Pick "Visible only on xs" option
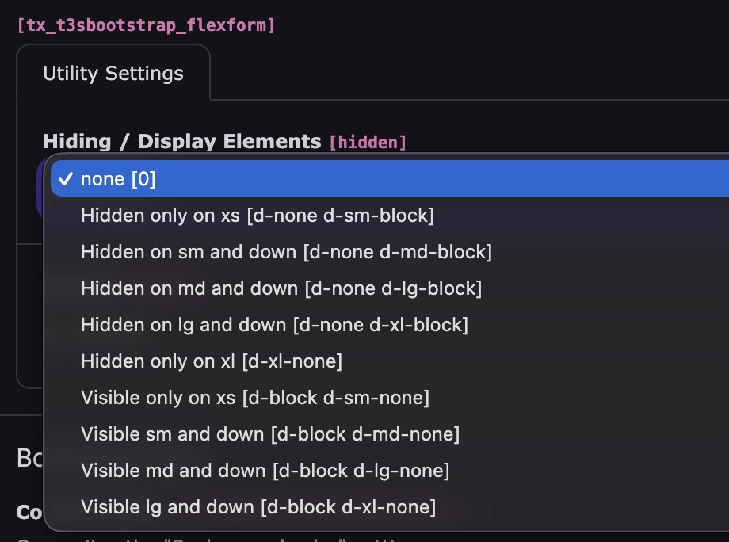The height and width of the screenshot is (542, 729). (x=254, y=398)
